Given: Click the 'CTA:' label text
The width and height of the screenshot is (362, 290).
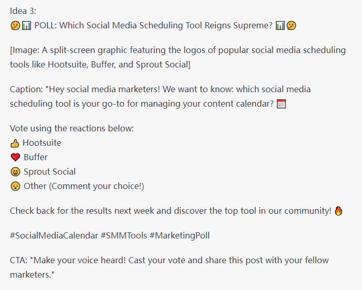Looking at the screenshot, I should (x=19, y=260).
